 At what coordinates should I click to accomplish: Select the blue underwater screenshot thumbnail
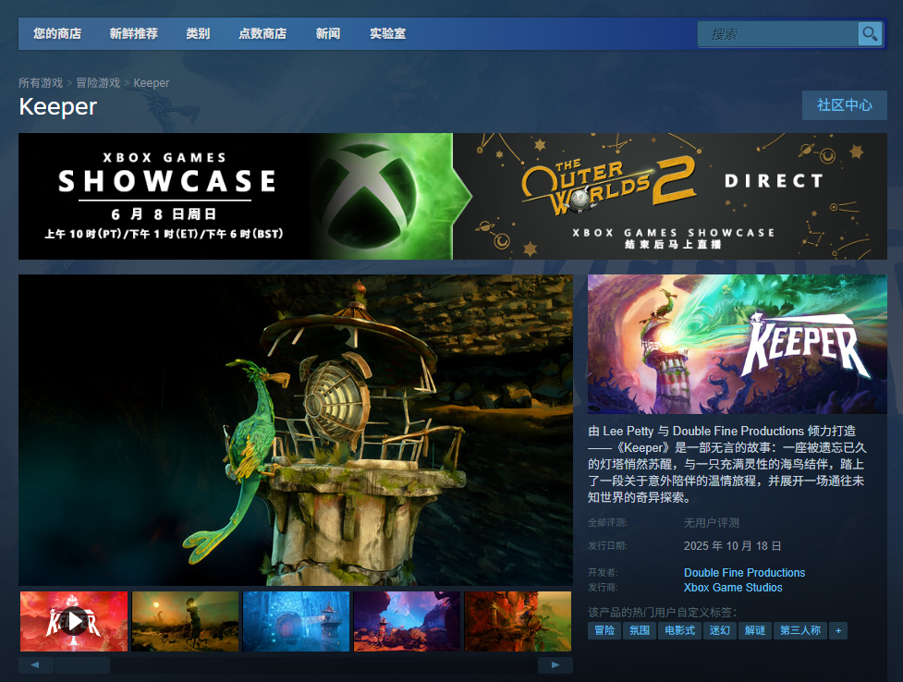click(296, 621)
